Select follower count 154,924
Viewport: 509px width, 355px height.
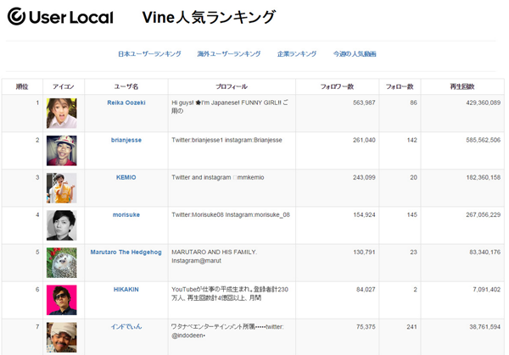pyautogui.click(x=364, y=214)
